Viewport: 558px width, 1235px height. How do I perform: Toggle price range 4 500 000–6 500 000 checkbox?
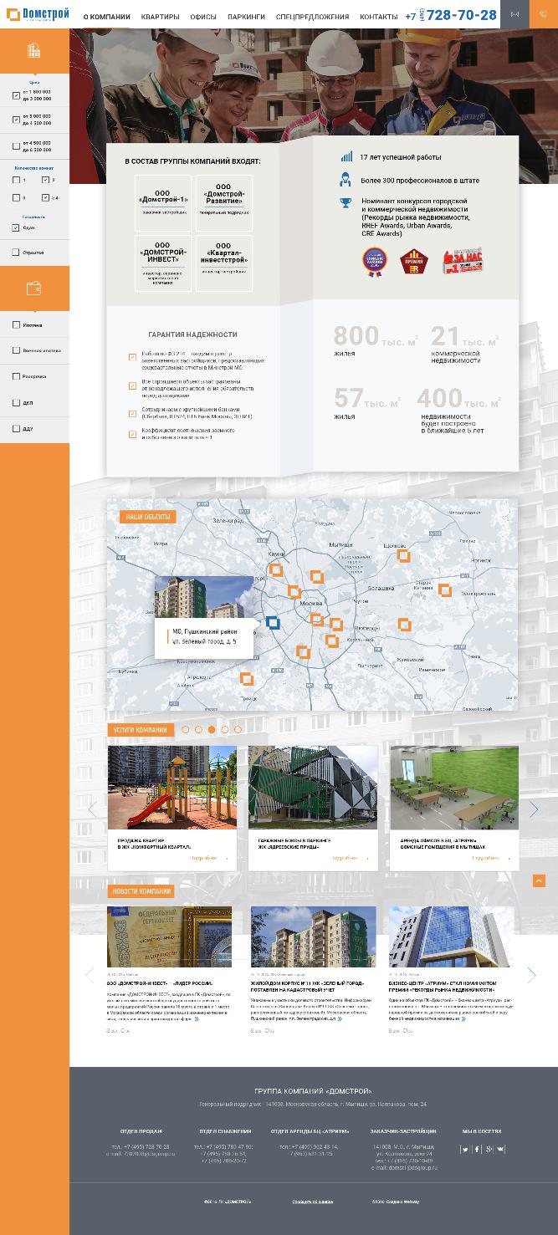[17, 146]
